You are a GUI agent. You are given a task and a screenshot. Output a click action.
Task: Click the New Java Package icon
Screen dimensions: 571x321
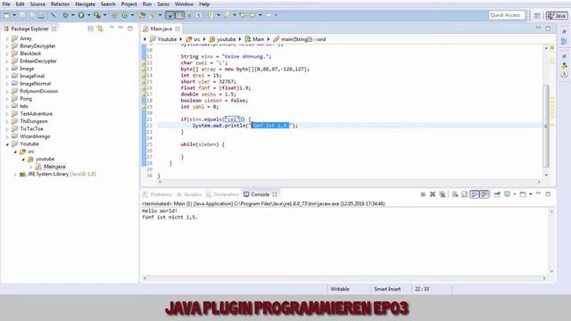coord(114,15)
